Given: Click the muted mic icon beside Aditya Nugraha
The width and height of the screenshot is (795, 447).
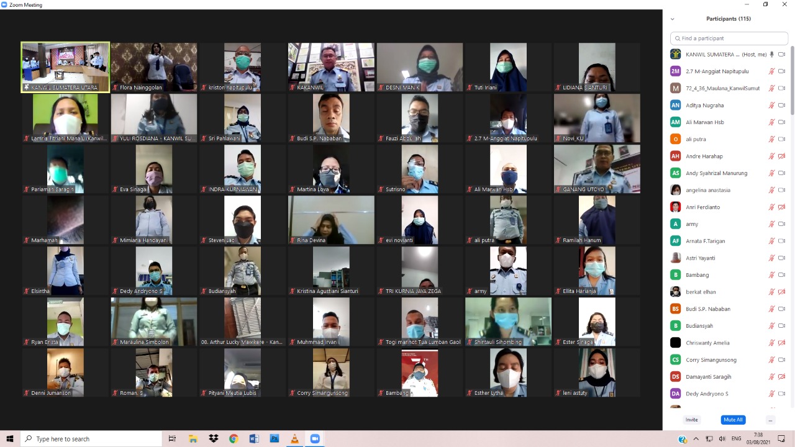Looking at the screenshot, I should pos(771,106).
